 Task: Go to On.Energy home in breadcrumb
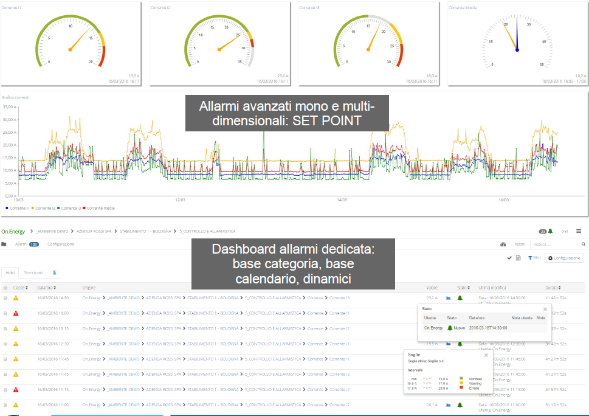13,232
